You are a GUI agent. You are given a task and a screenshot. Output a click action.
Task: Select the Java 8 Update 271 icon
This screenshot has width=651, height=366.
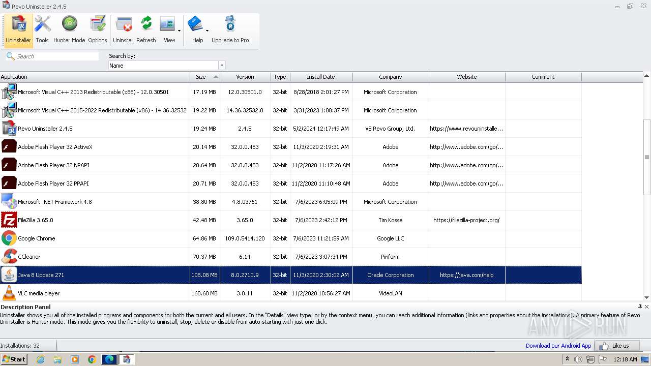(9, 275)
